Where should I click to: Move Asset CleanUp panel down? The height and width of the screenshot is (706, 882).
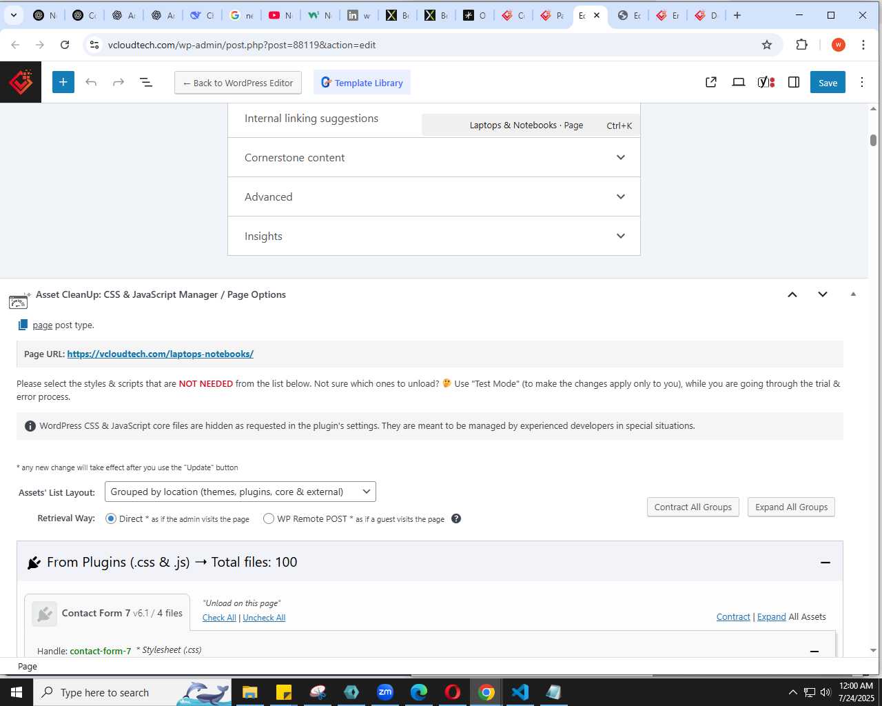click(x=823, y=294)
